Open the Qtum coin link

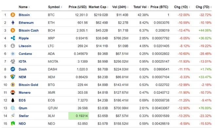(23, 108)
